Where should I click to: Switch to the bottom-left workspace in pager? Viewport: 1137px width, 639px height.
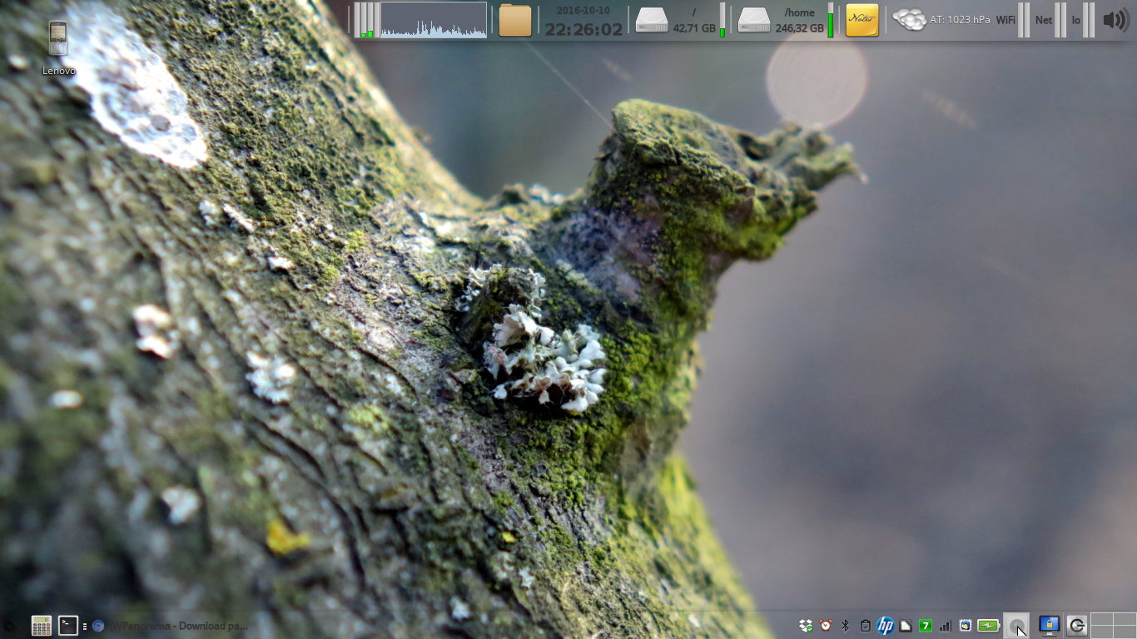[1102, 632]
